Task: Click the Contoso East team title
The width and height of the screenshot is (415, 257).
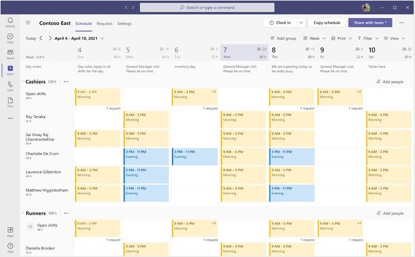Action: coord(55,23)
